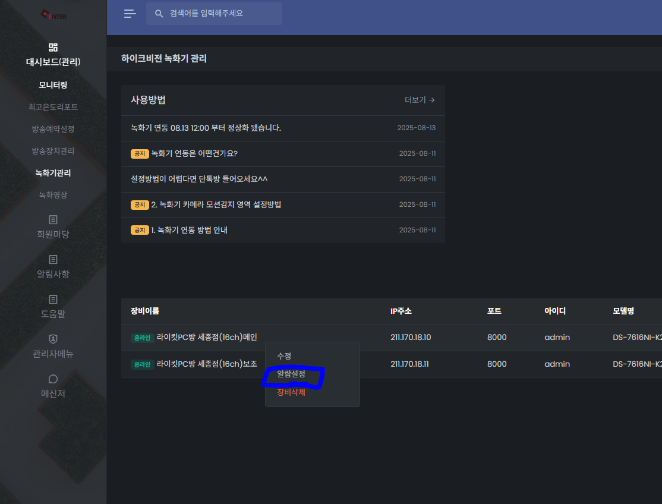
Task: Select 수정 in the context menu
Action: click(284, 356)
